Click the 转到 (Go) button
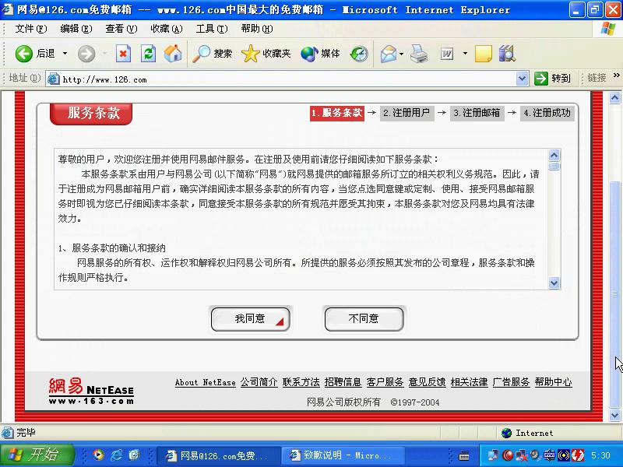This screenshot has height=467, width=623. coord(552,79)
